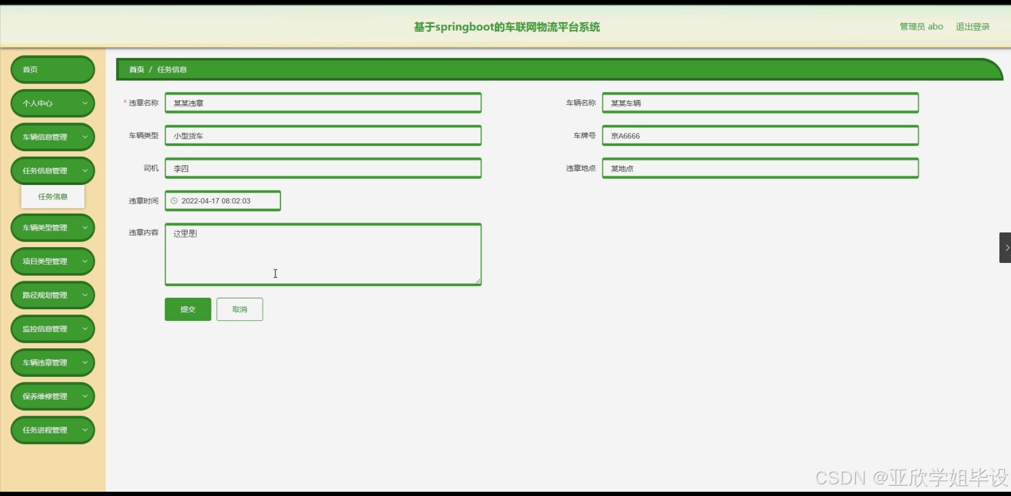Screen dimensions: 1011x496
Task: Expand 保养维修管理 chevron
Action: pos(85,397)
